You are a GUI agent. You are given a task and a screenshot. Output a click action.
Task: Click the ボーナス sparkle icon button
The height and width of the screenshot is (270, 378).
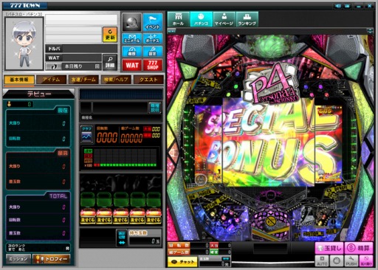click(152, 38)
